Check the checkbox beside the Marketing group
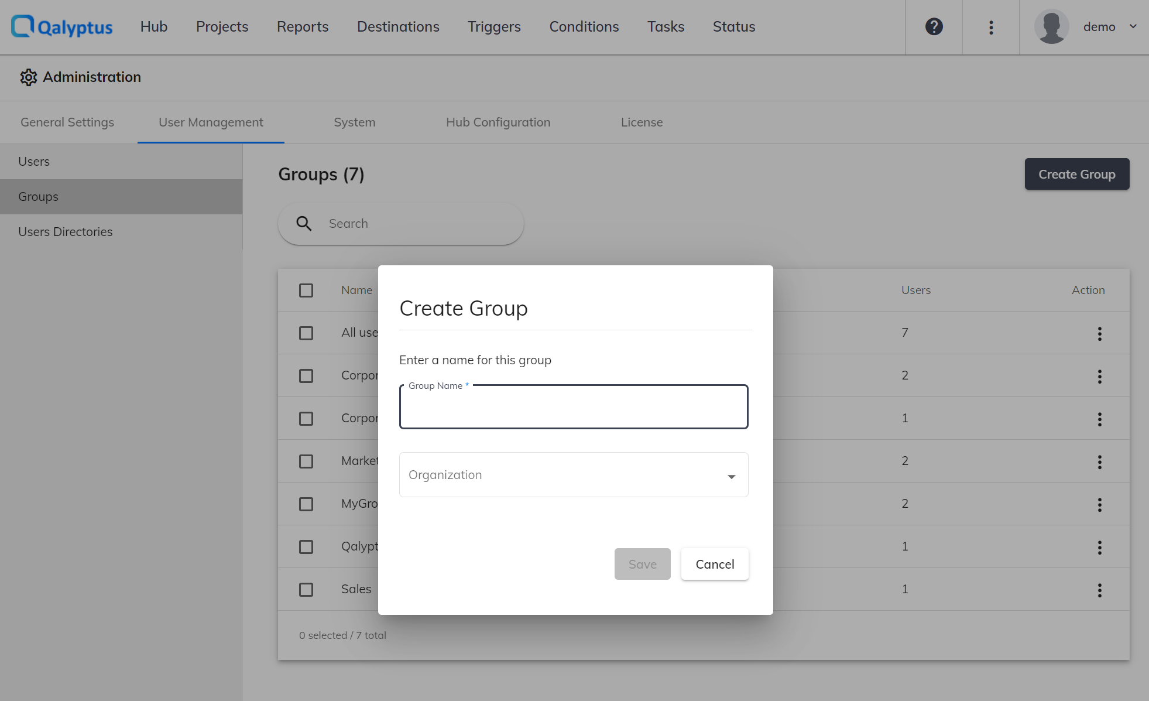Image resolution: width=1149 pixels, height=701 pixels. pyautogui.click(x=306, y=461)
